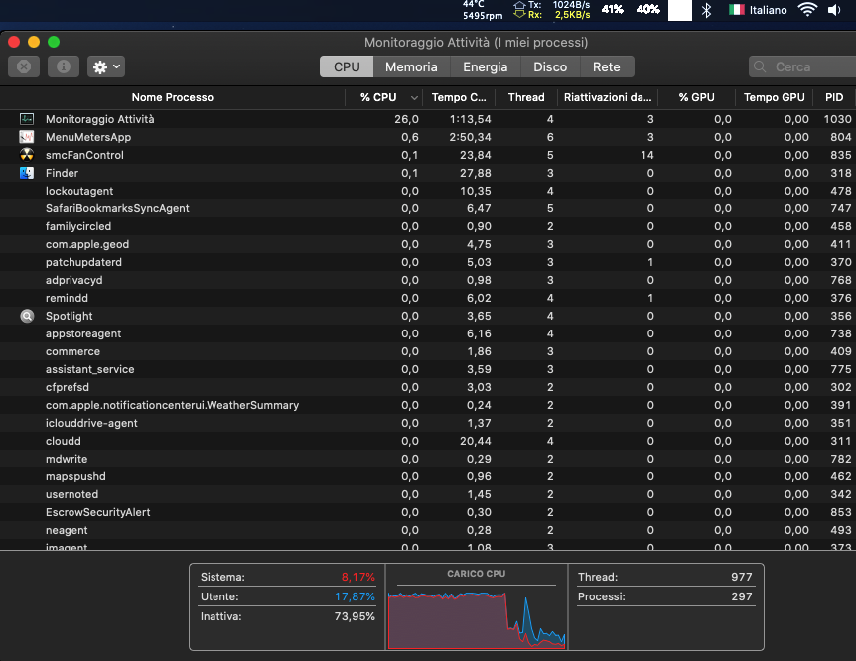Select the iclouddrive-agent process row

tap(428, 423)
